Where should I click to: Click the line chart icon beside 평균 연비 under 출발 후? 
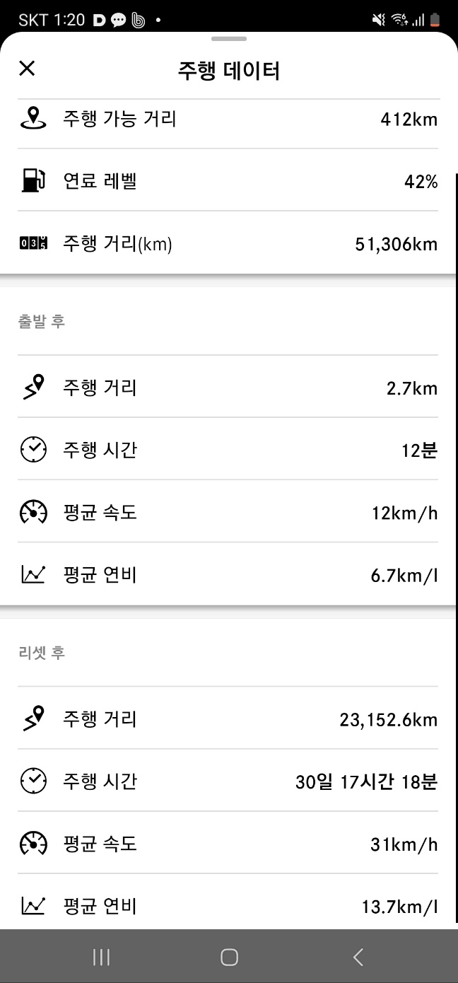pyautogui.click(x=33, y=574)
